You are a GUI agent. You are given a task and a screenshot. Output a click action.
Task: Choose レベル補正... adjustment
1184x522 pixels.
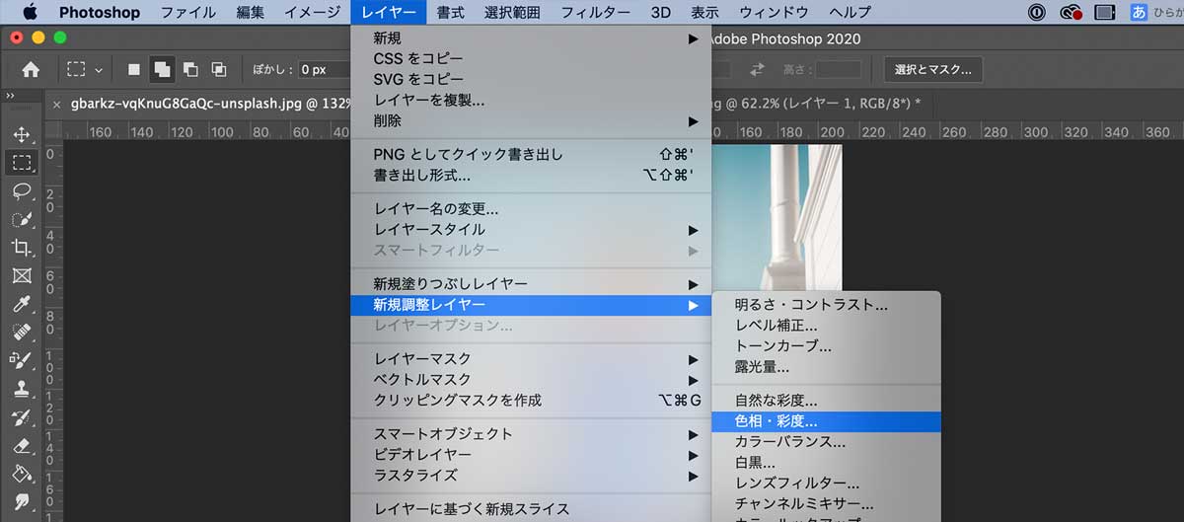point(827,326)
